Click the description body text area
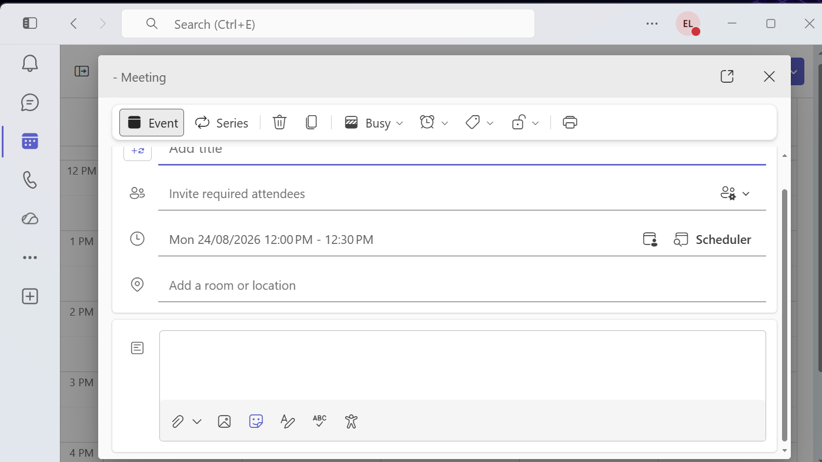822x462 pixels. (x=462, y=365)
